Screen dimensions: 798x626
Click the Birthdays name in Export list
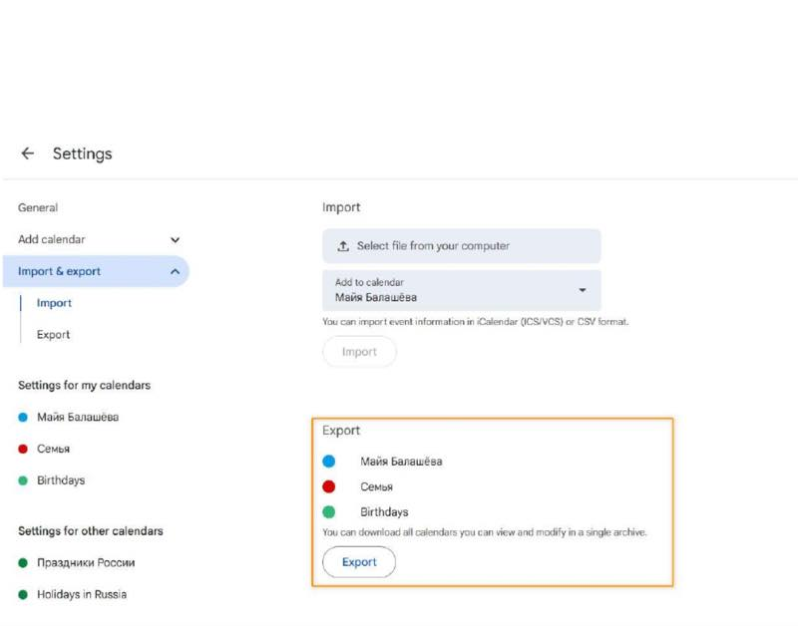[x=384, y=512]
